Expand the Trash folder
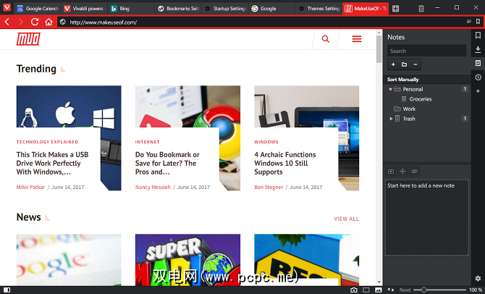The height and width of the screenshot is (294, 485). pos(391,119)
